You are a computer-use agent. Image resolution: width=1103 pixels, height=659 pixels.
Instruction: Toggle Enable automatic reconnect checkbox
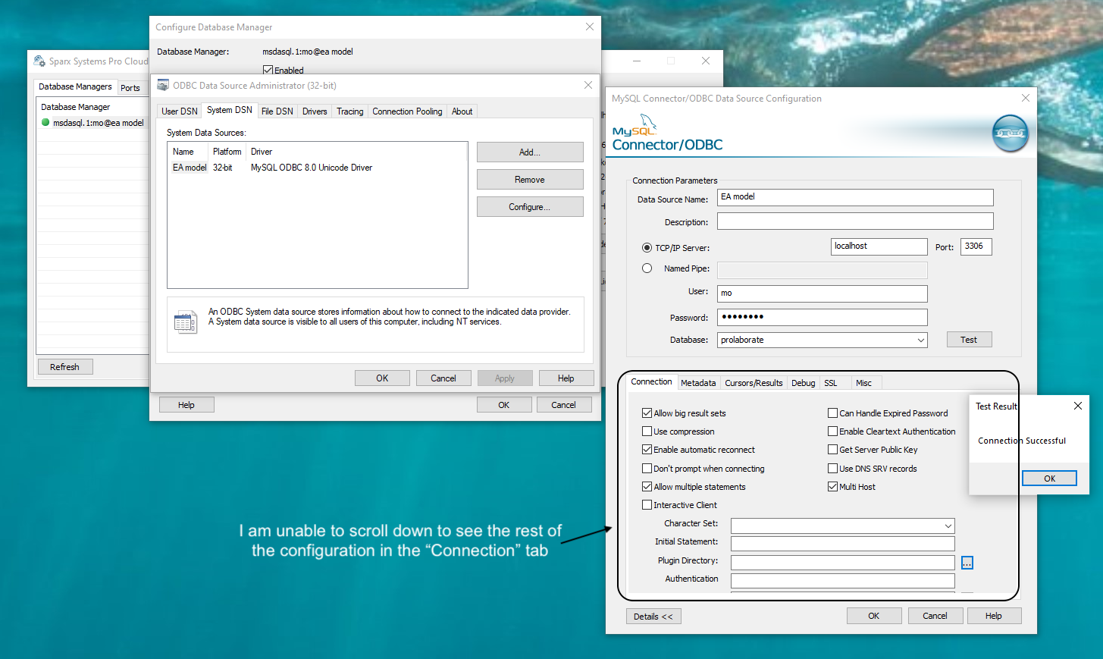647,450
